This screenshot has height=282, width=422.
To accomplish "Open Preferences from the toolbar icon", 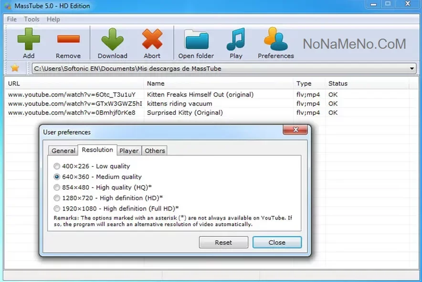I will click(275, 40).
